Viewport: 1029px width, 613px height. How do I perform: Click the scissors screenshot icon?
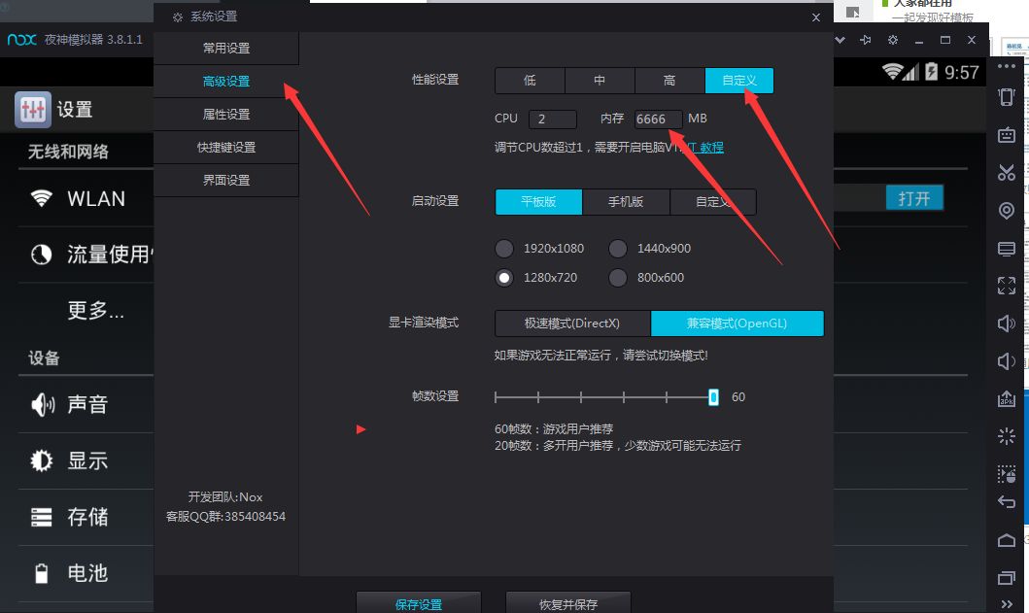point(1006,173)
